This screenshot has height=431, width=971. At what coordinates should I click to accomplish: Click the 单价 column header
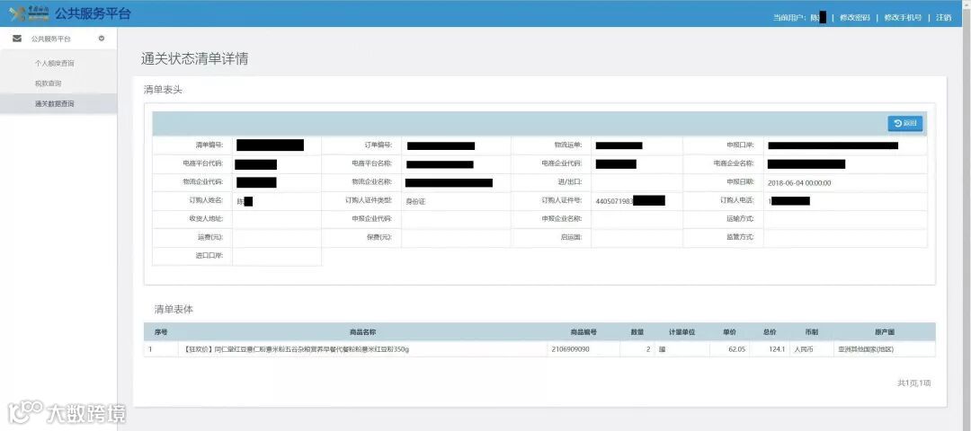tap(729, 332)
